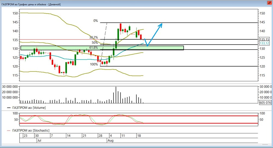Click date label '11' on time axis
Viewport: 273px width, 148px height.
(123, 136)
